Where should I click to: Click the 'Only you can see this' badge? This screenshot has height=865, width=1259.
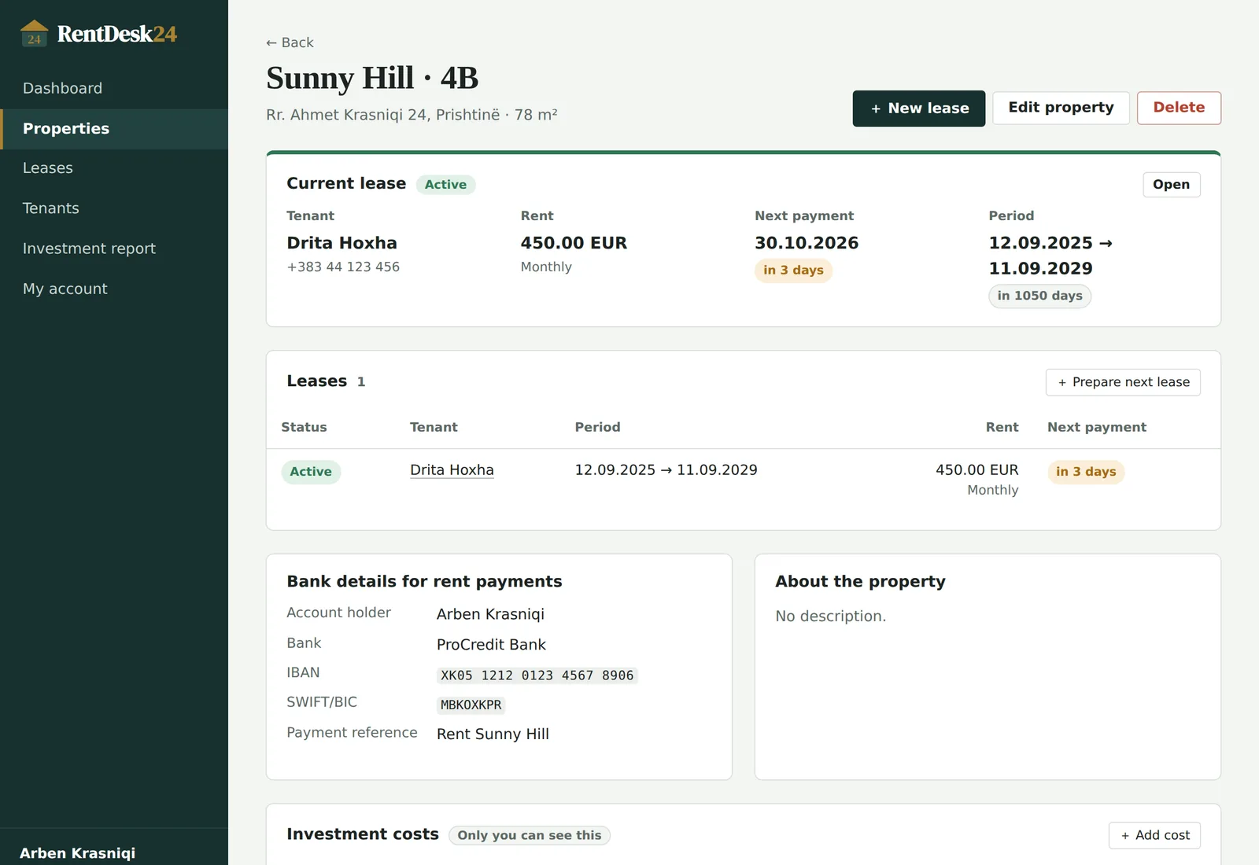pos(530,835)
